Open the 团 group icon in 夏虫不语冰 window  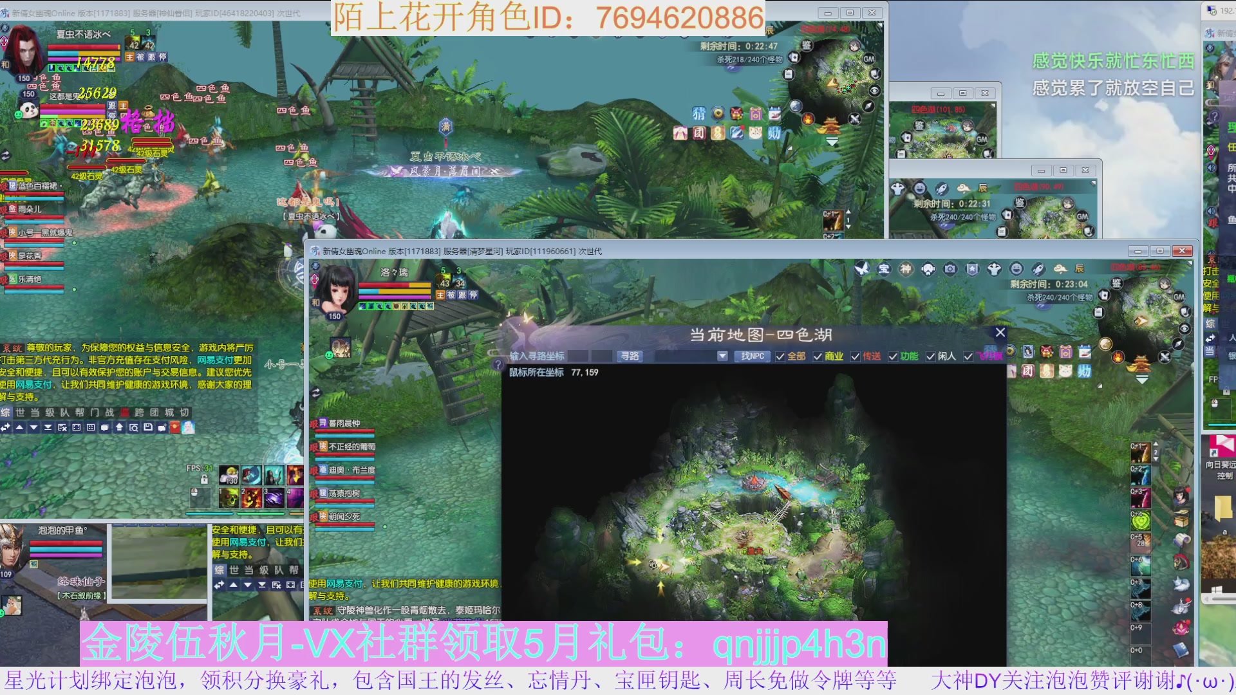click(699, 133)
